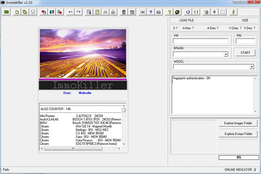261x174 pixels.
Task: Click the green up-down arrows compare icon
Action: [x=52, y=12]
